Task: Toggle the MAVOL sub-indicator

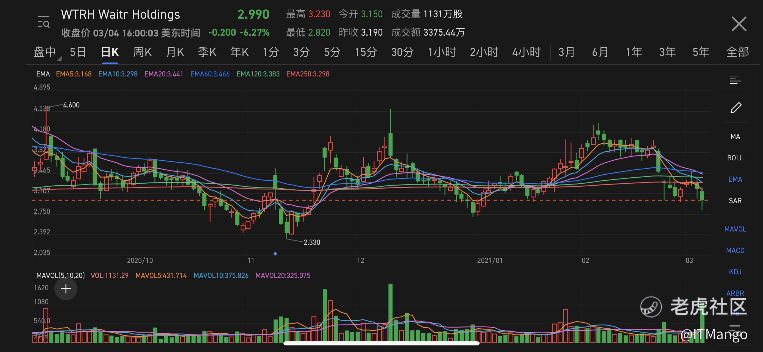Action: pyautogui.click(x=735, y=229)
